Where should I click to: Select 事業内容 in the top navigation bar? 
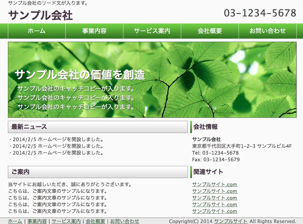coord(94,31)
